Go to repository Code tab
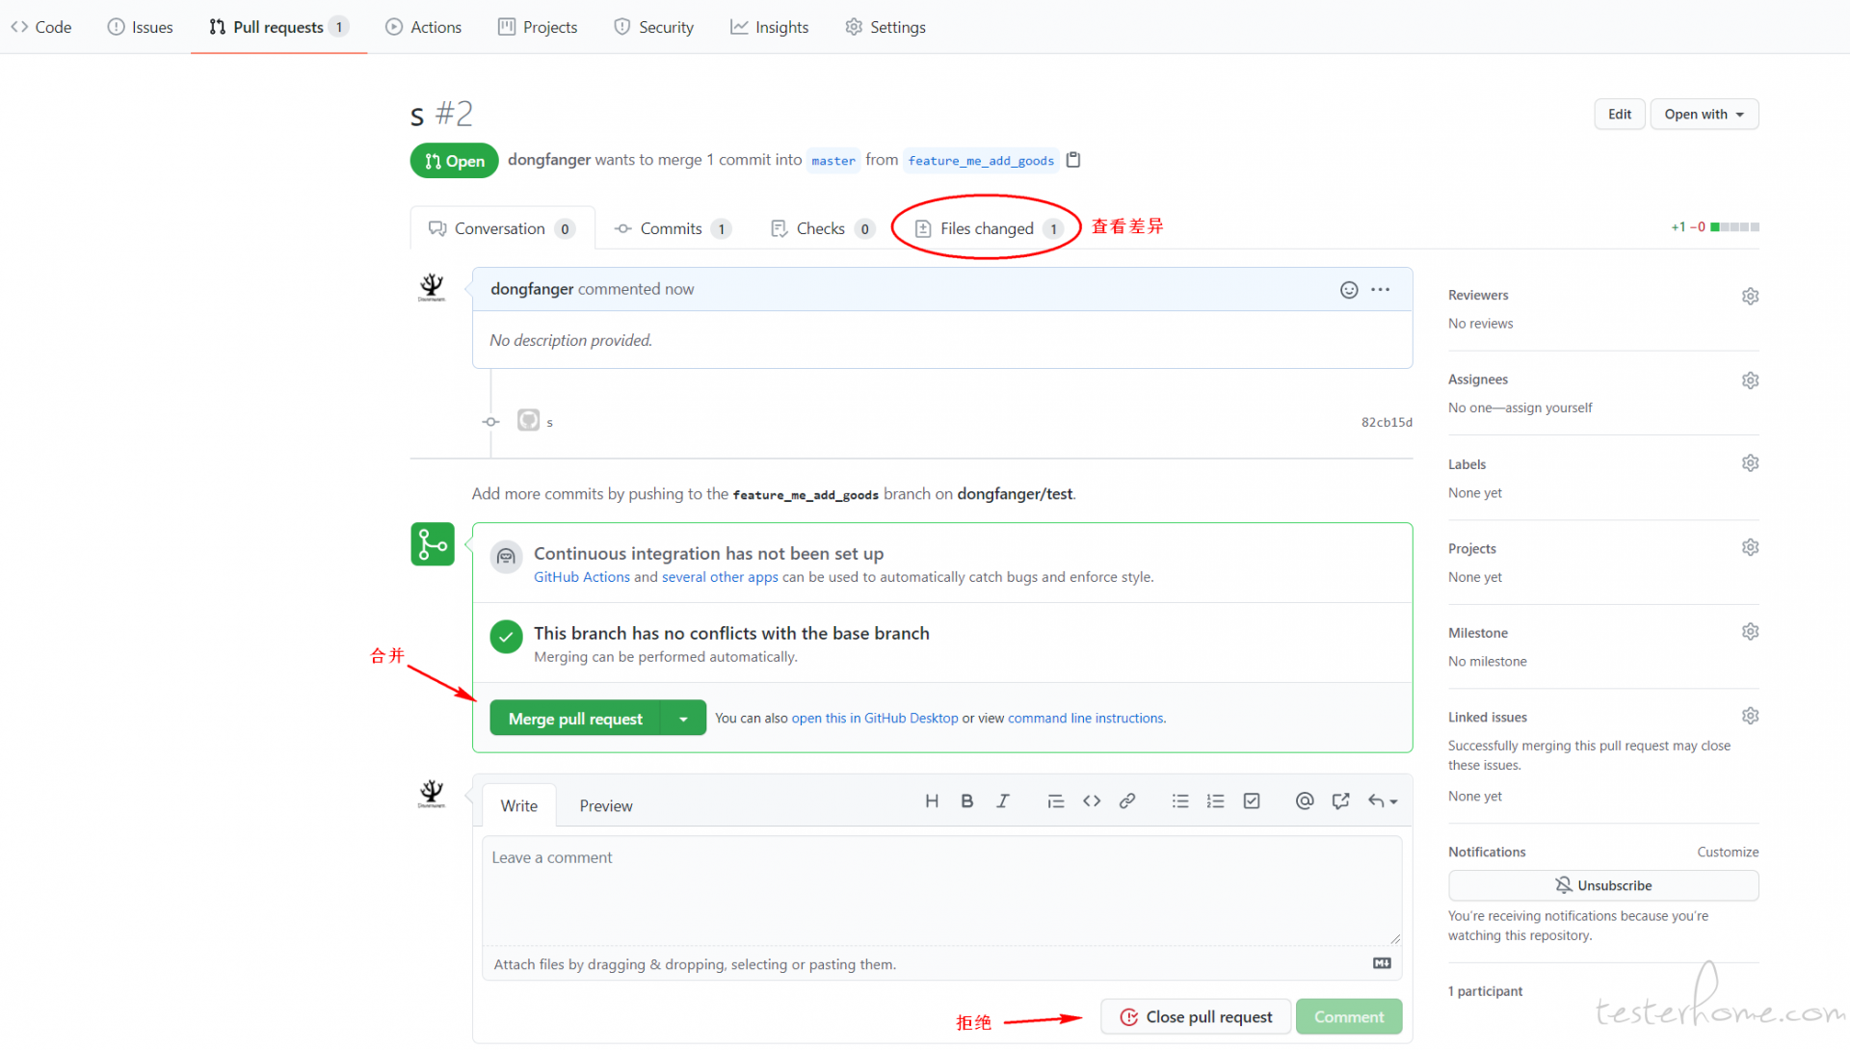The width and height of the screenshot is (1850, 1050). [x=41, y=27]
